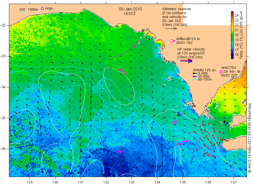The height and width of the screenshot is (186, 253).
Task: Click the altimetric velocity scale arrow
Action: [171, 29]
